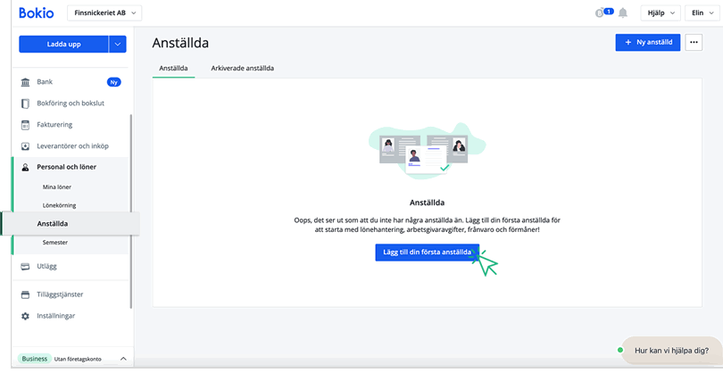Open the notifications bell
The height and width of the screenshot is (373, 723).
pyautogui.click(x=622, y=12)
